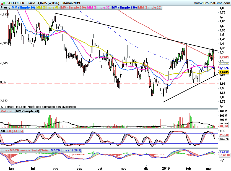Click the blue 4,1326 moving average tag
231x171 pixels.
pyautogui.click(x=224, y=68)
